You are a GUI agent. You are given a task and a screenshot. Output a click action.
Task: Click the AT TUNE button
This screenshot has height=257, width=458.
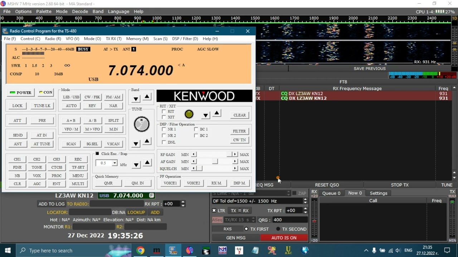(42, 144)
